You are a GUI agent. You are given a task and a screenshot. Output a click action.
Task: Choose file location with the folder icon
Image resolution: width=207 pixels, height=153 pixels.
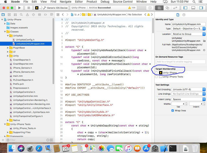pyautogui.click(x=204, y=41)
